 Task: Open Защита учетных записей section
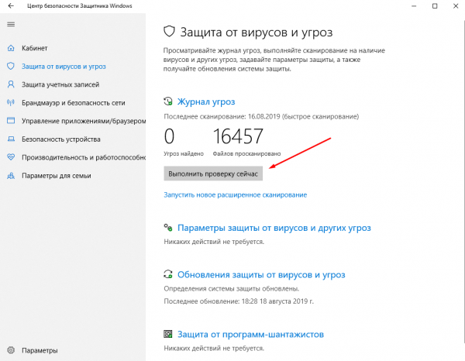(x=60, y=84)
